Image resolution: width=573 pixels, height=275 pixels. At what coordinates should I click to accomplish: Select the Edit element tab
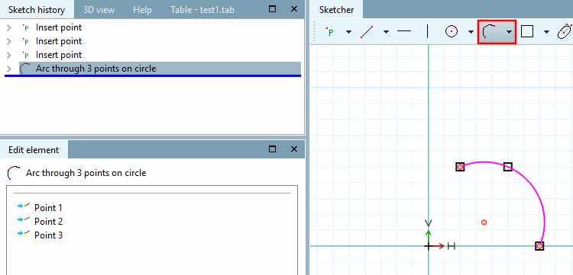(34, 150)
